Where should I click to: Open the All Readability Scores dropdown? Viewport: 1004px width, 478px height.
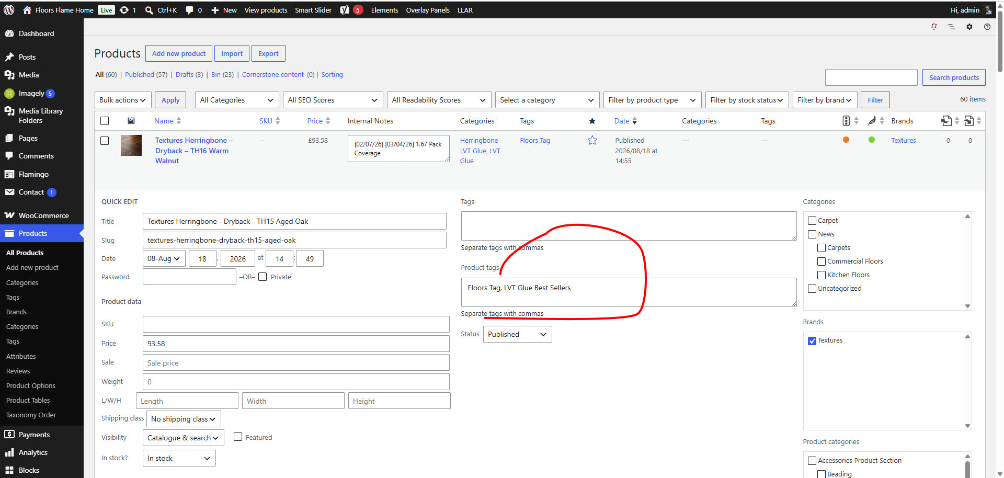[439, 100]
